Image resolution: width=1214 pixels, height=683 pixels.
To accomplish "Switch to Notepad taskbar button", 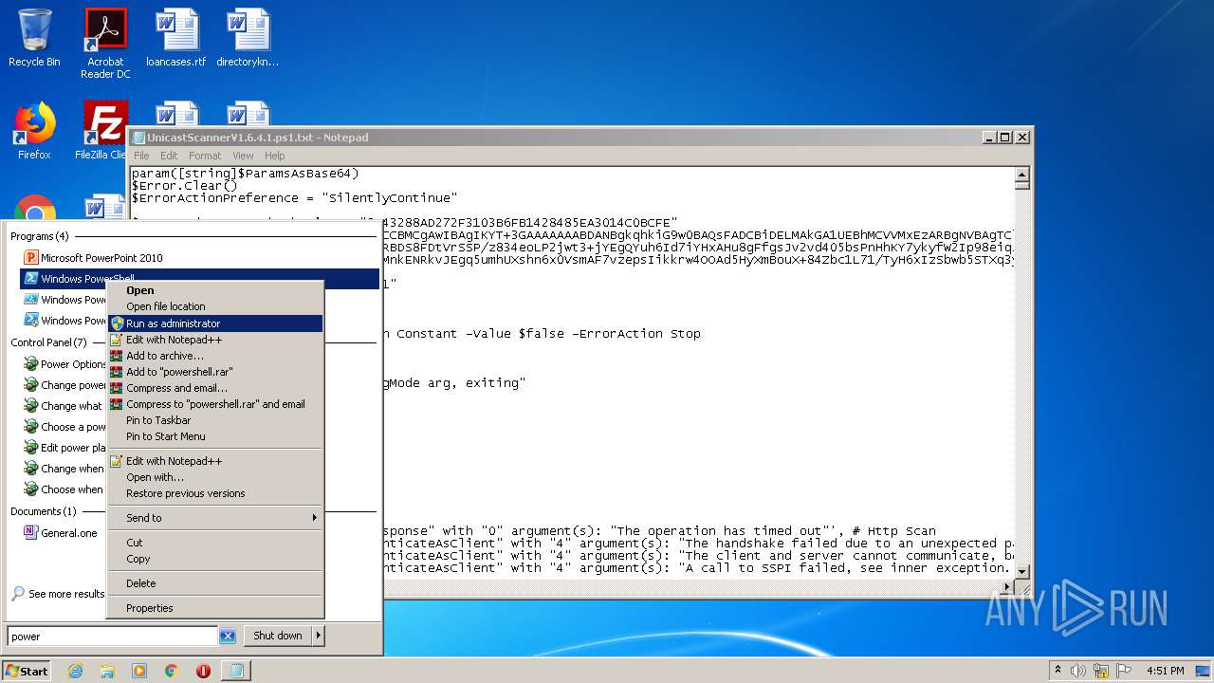I will coord(235,671).
